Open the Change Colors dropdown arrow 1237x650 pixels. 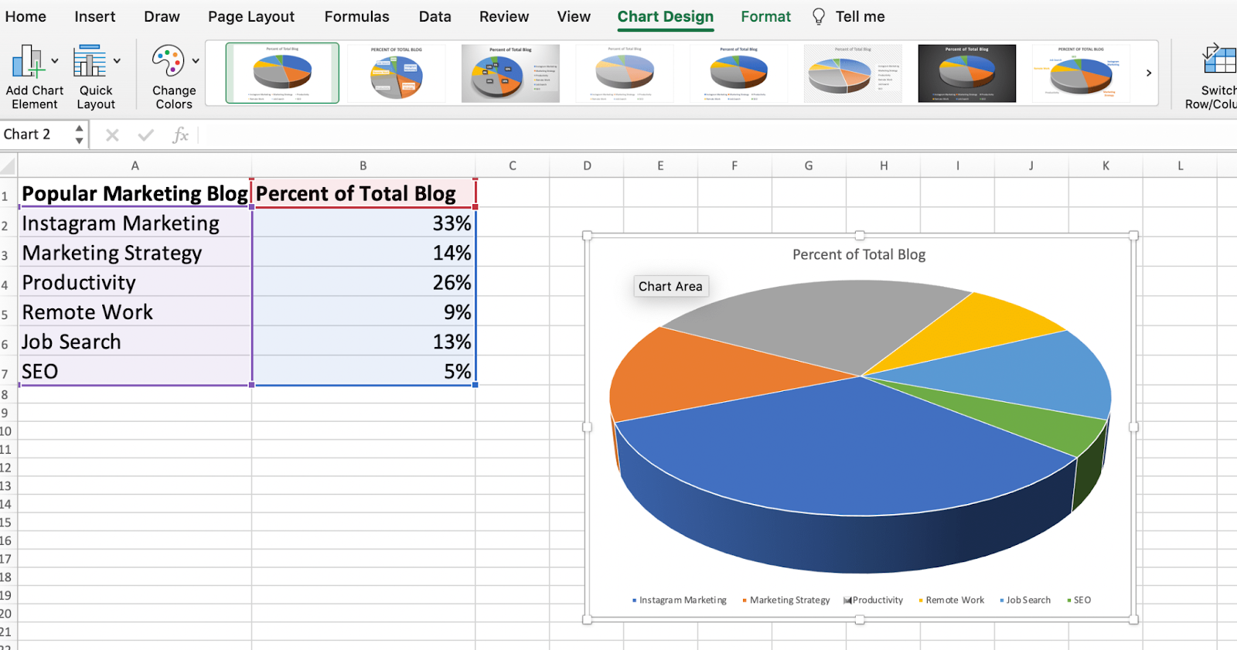click(196, 61)
